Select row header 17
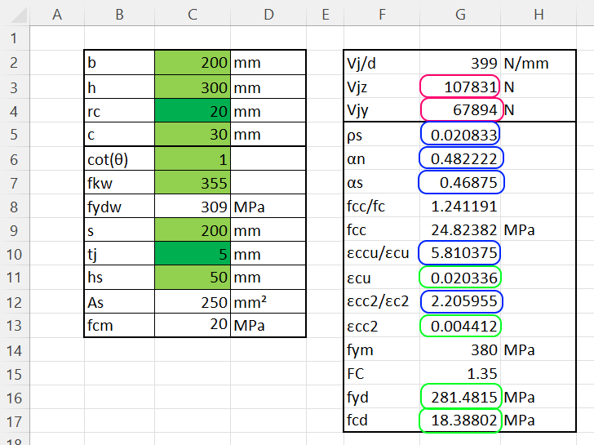This screenshot has height=445, width=594. (x=15, y=421)
